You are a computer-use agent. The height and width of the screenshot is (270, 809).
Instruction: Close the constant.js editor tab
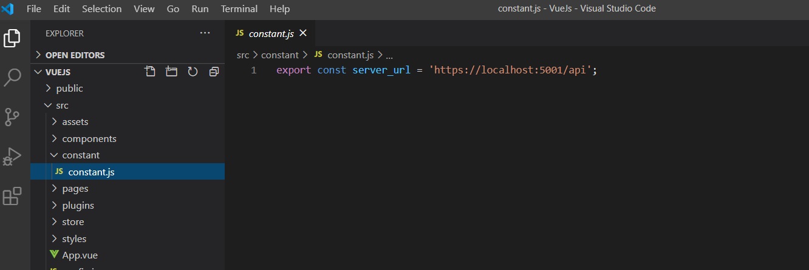pos(303,33)
